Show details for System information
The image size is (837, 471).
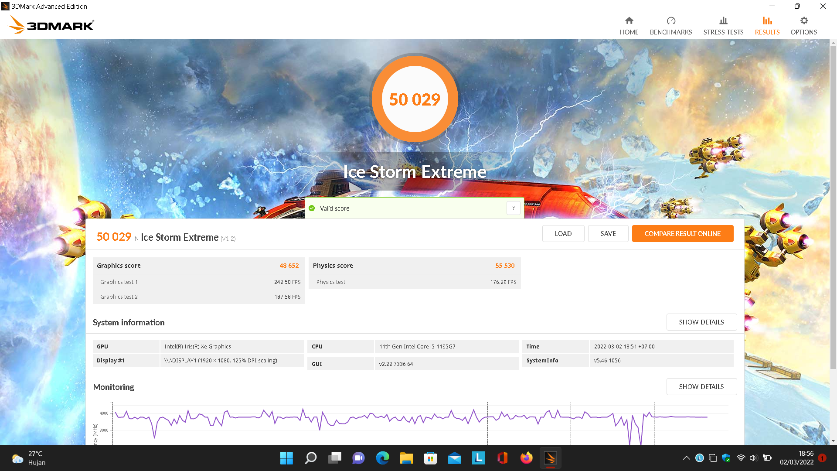(x=701, y=322)
